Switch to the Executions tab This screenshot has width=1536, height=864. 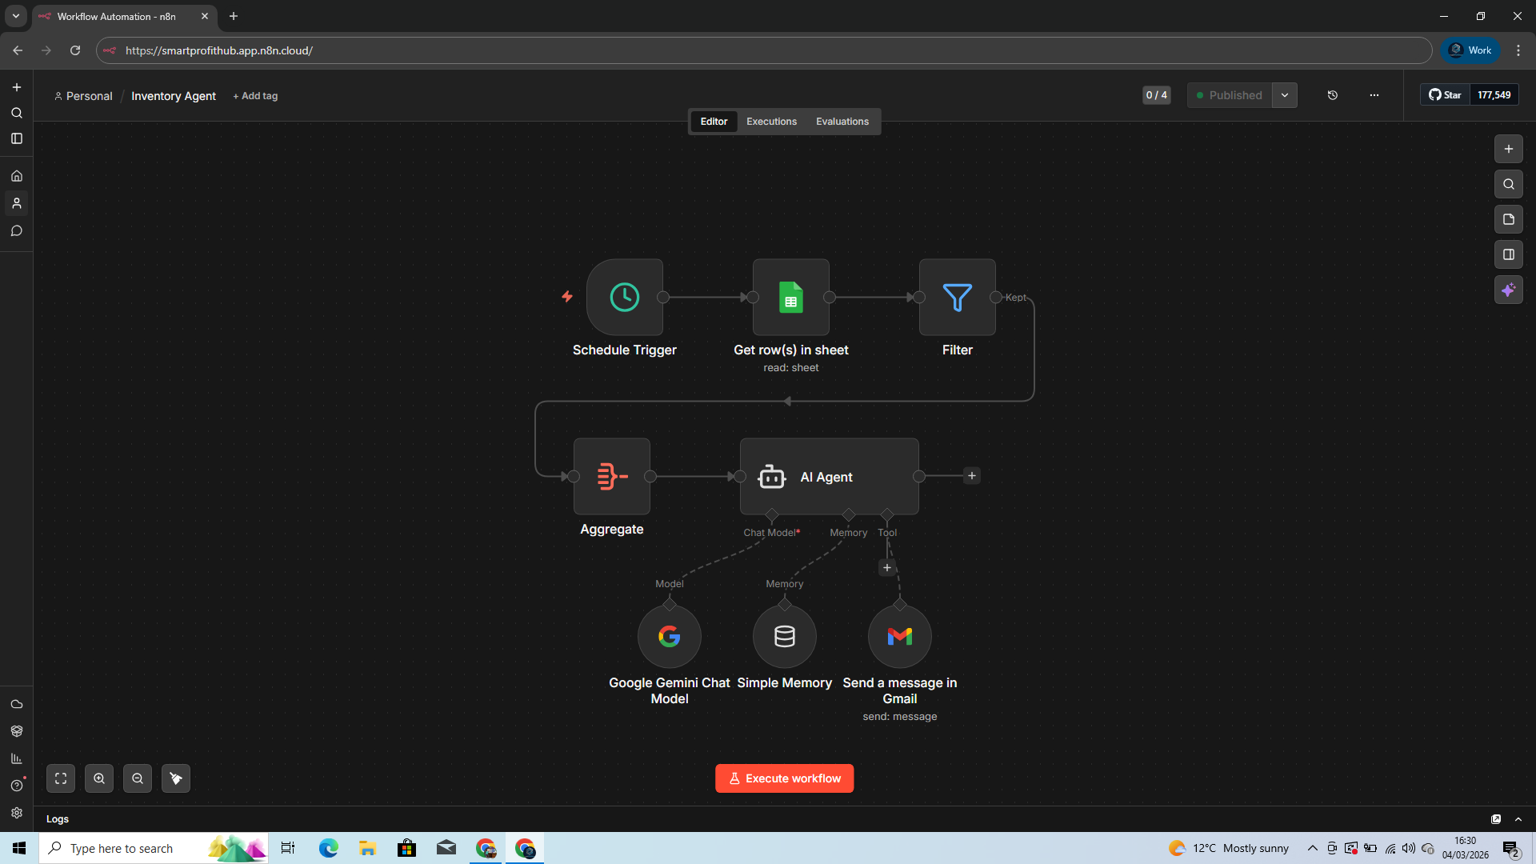pyautogui.click(x=770, y=122)
